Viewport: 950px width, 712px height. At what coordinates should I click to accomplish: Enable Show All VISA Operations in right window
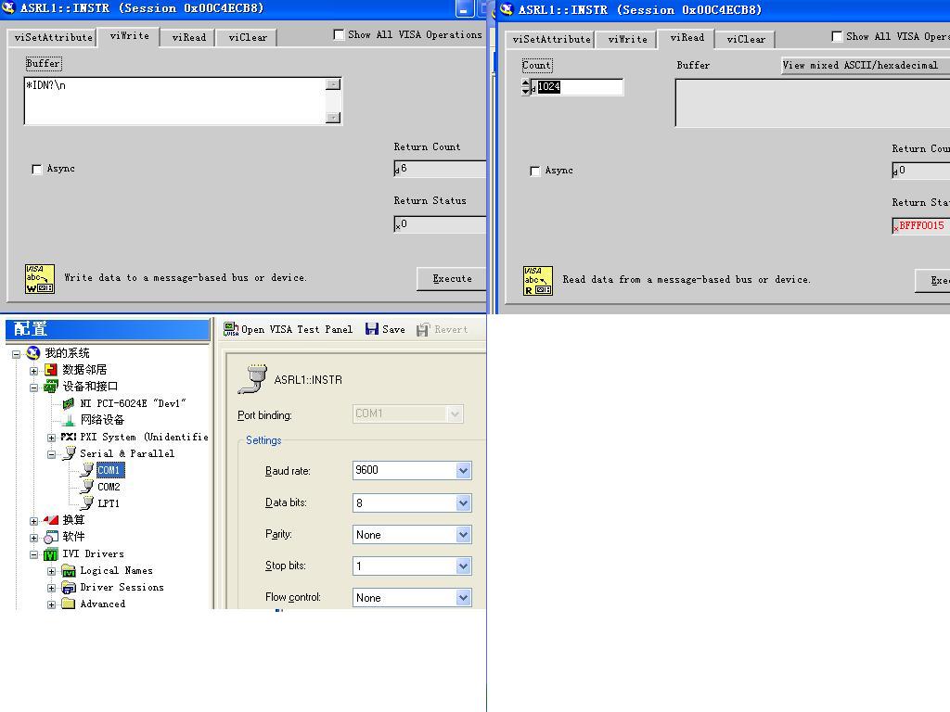coord(837,36)
